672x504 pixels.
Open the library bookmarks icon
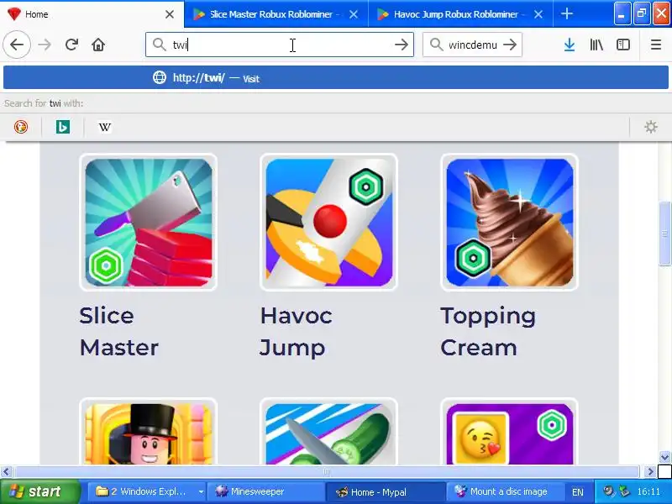coord(596,45)
